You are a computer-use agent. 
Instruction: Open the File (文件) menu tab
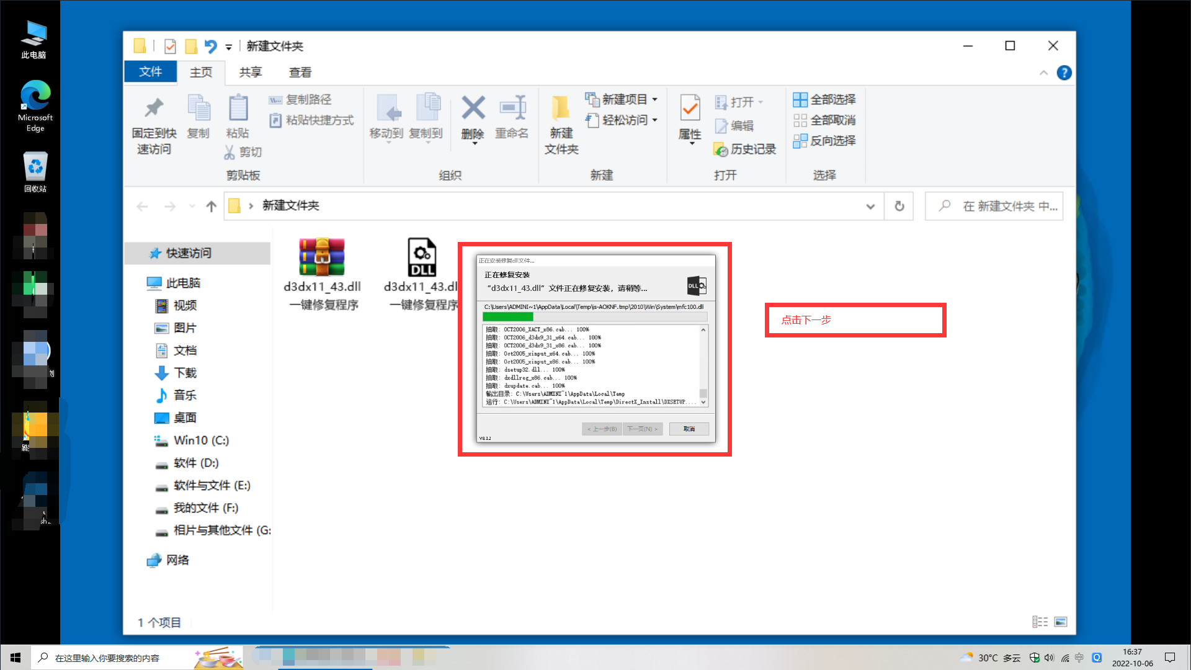tap(150, 72)
